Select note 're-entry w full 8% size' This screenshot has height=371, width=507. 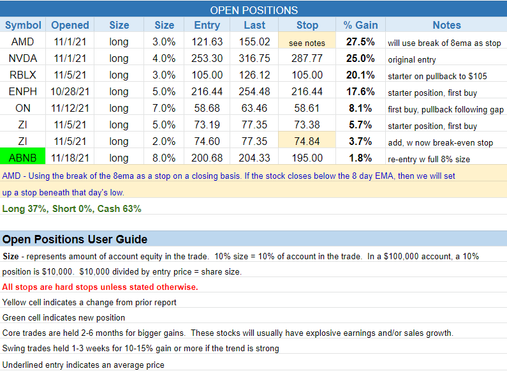(429, 159)
